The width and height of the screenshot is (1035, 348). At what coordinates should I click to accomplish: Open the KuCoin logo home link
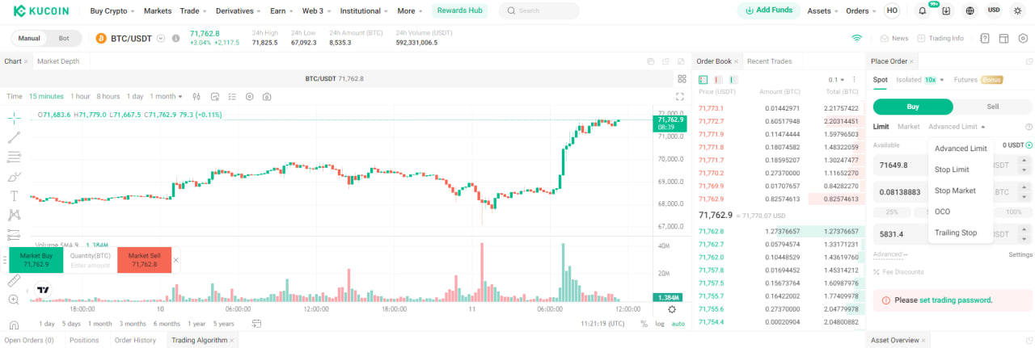tap(40, 11)
